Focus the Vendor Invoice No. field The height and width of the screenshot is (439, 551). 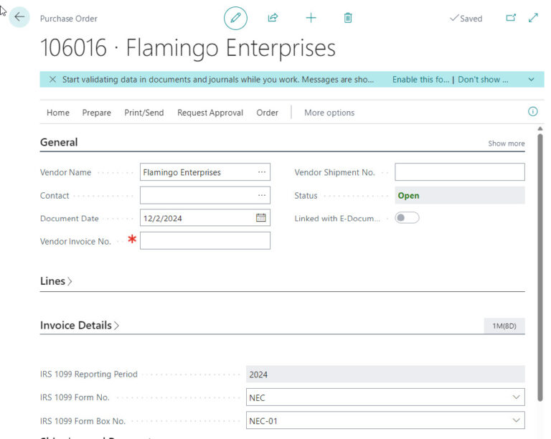coord(205,241)
